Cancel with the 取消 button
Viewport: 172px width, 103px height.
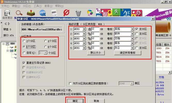click(x=96, y=101)
